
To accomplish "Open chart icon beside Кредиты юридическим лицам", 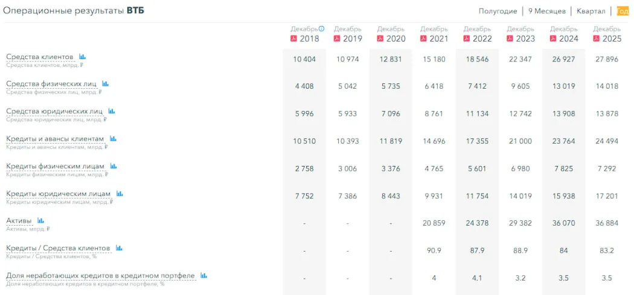I will pyautogui.click(x=120, y=194).
